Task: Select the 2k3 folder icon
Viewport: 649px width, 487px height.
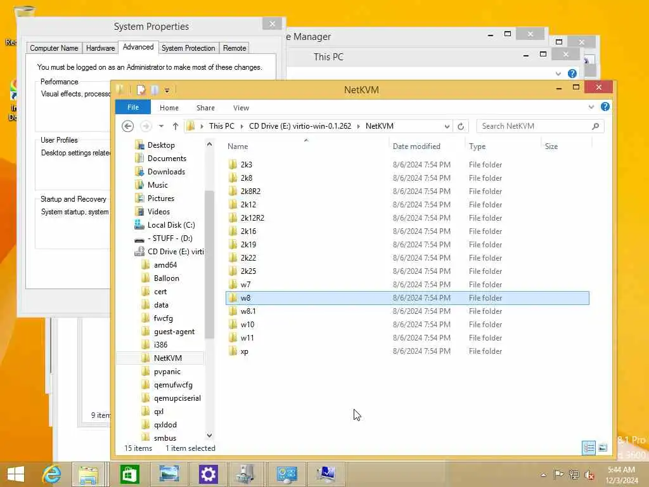Action: (x=233, y=164)
